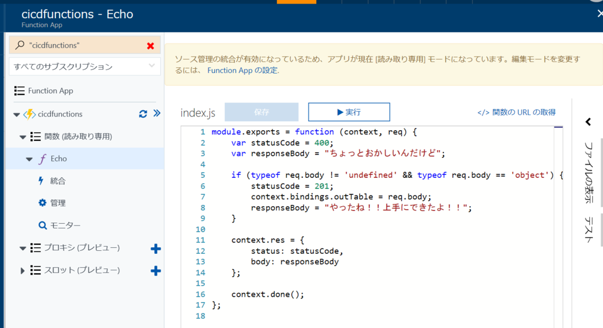Screen dimensions: 603x328
Task: Click the f function icon for Echo
Action: tap(42, 159)
